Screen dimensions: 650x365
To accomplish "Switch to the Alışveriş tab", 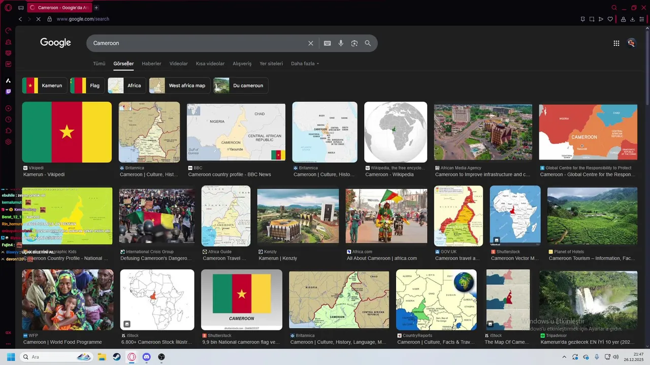I will coord(242,63).
